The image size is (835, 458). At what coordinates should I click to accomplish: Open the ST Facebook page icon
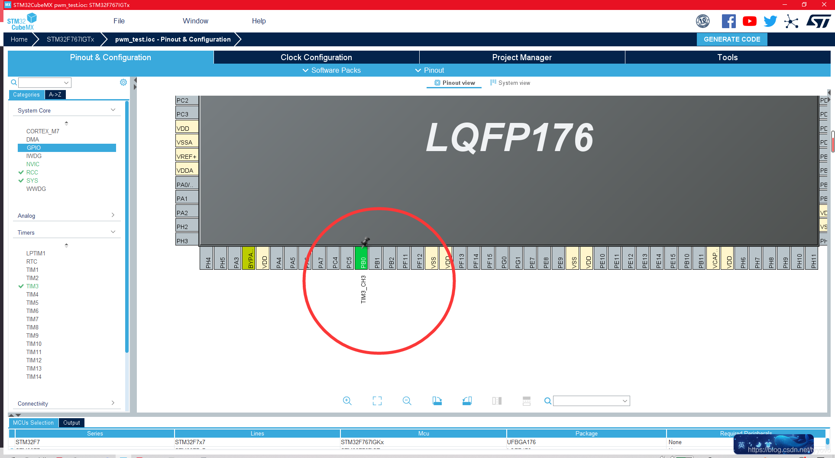click(729, 21)
